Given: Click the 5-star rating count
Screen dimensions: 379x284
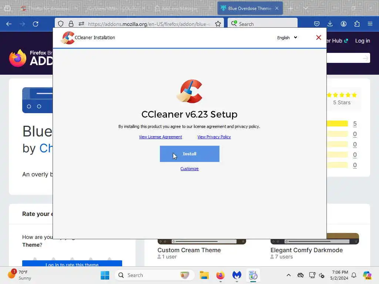Looking at the screenshot, I should pos(355,124).
